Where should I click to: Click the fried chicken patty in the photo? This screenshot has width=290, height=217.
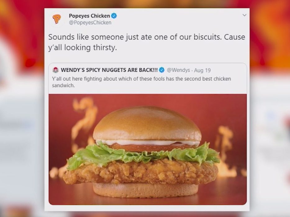tap(141, 172)
